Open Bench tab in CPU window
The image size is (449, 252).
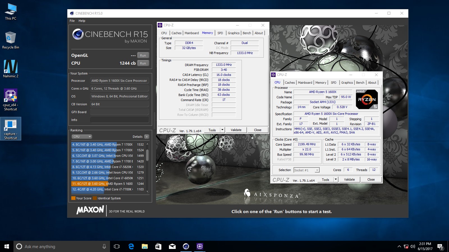coord(360,83)
